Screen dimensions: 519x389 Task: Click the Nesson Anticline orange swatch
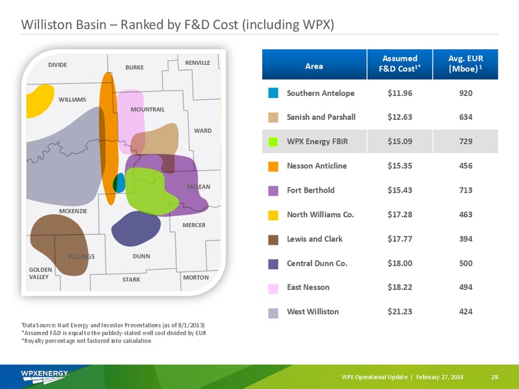(x=273, y=166)
